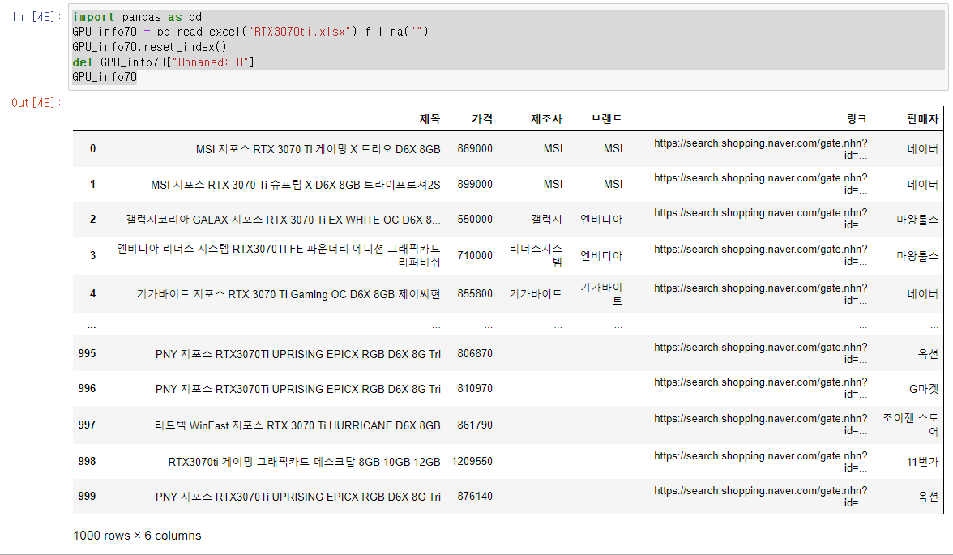
Task: Select title MSI 지포스 RTX 3070 Ti 게이밍 X 트리오
Action: 318,149
